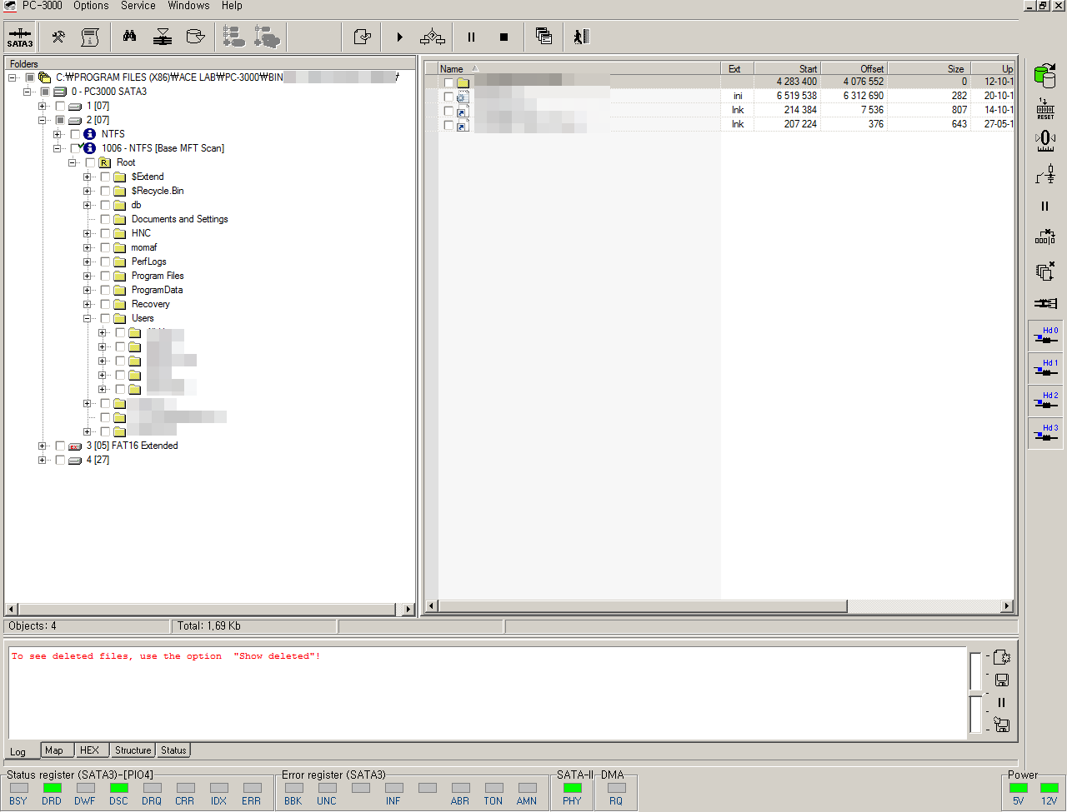Screen dimensions: 1067x812
Task: Click the power switch circuit icon in sidebar
Action: [1045, 174]
